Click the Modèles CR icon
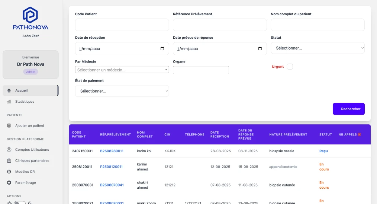The width and height of the screenshot is (377, 204). pos(9,172)
